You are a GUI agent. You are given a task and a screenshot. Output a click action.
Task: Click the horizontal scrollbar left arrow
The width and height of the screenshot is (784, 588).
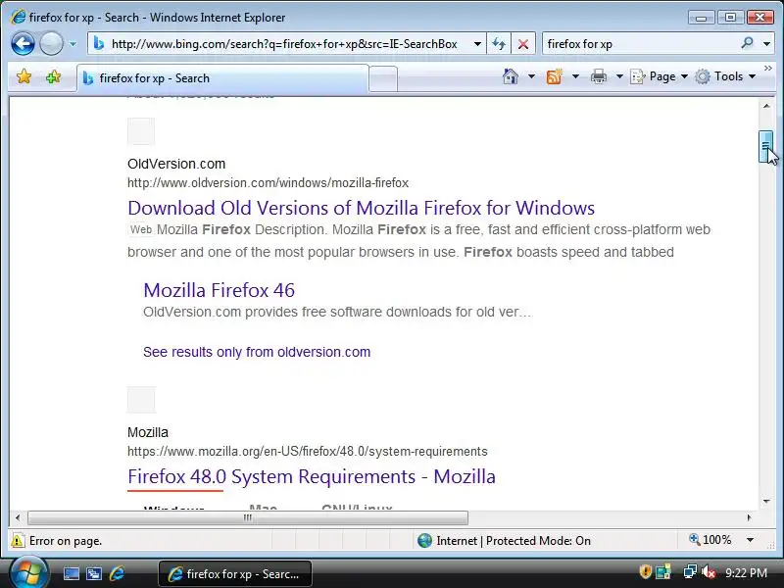pos(18,518)
